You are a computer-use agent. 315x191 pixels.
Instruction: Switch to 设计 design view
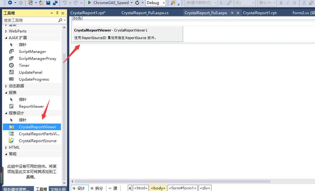click(79, 188)
